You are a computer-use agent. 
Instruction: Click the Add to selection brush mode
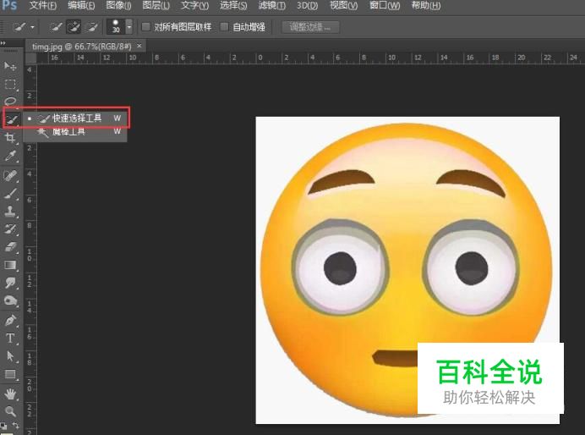point(73,27)
